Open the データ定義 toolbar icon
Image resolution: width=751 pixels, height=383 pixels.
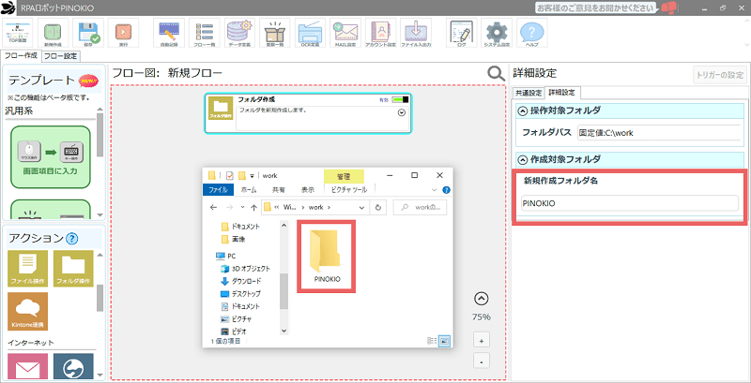239,33
